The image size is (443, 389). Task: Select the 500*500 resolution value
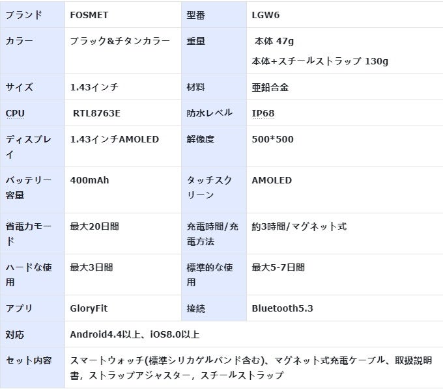pyautogui.click(x=272, y=139)
